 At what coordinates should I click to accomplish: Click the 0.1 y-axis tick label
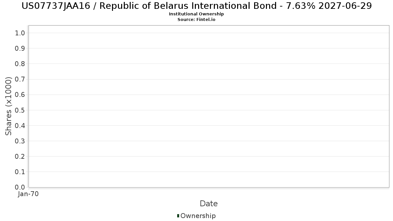click(x=20, y=172)
